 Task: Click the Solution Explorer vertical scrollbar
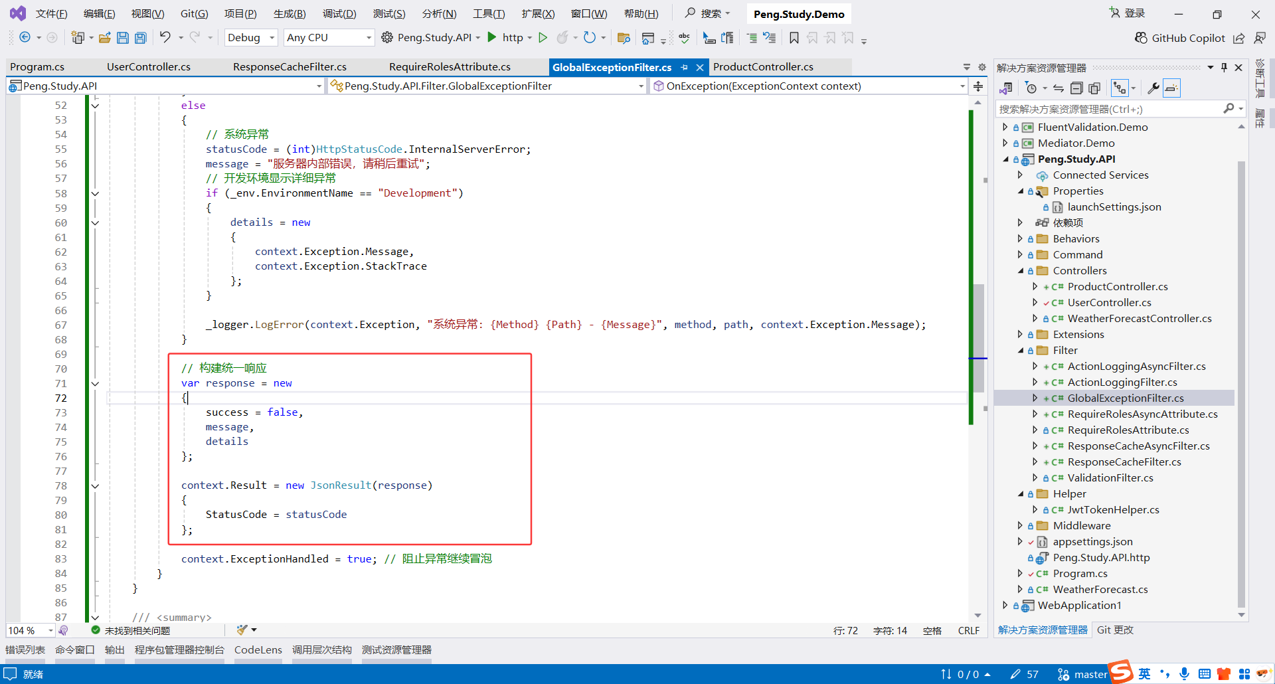(1241, 385)
